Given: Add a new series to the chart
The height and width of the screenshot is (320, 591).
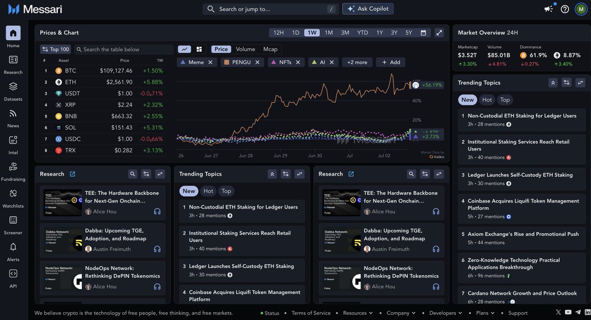Looking at the screenshot, I should click(391, 62).
